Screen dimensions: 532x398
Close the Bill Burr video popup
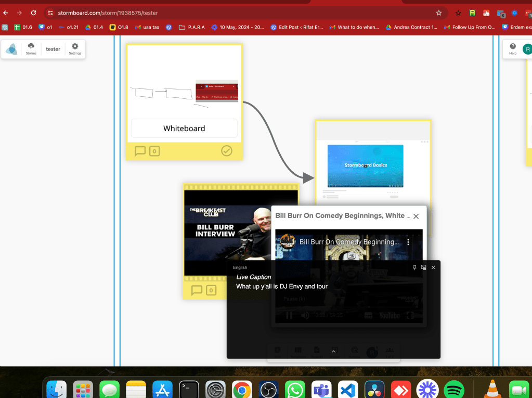click(416, 216)
